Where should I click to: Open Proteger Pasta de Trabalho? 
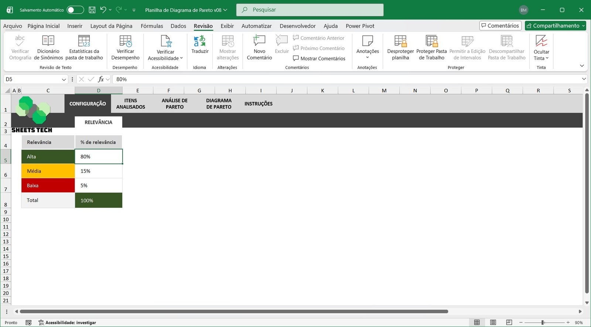(x=431, y=47)
